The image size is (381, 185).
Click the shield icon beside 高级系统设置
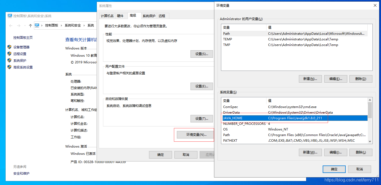tap(10, 67)
